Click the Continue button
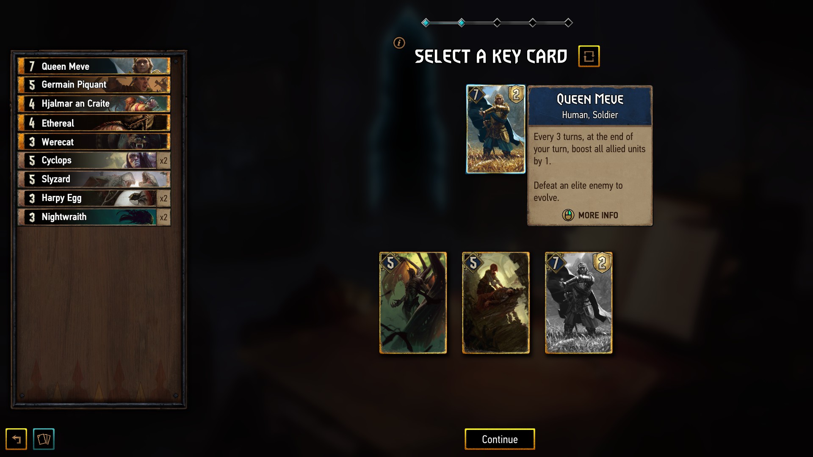This screenshot has width=813, height=457. click(500, 439)
